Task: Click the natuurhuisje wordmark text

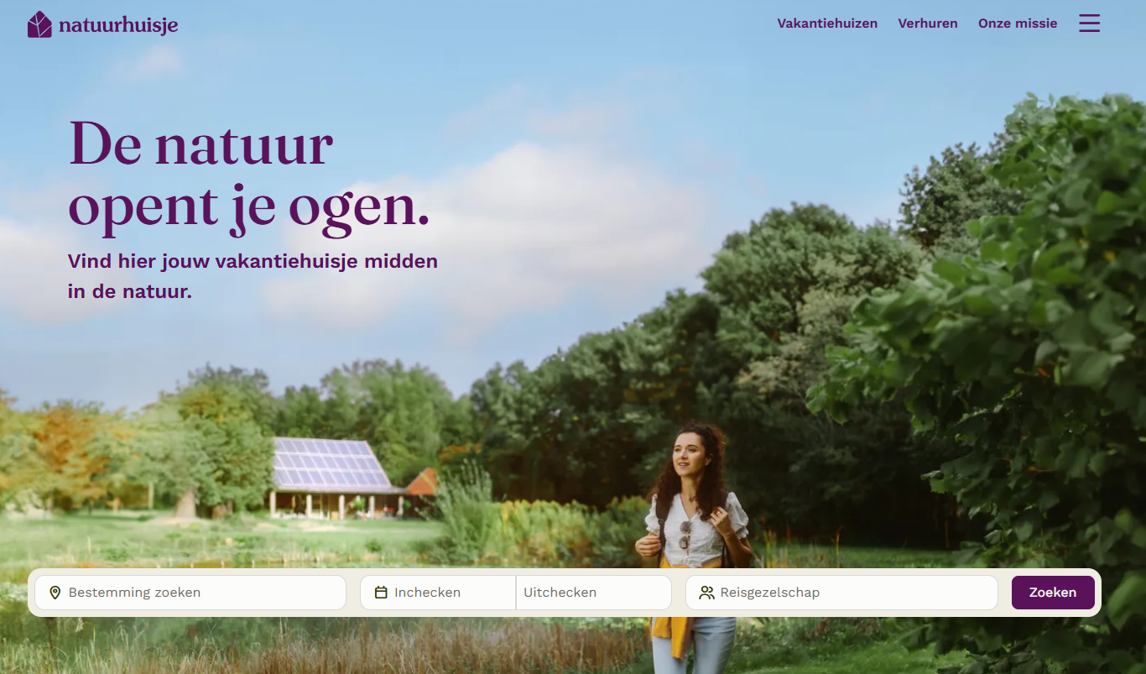Action: 118,25
